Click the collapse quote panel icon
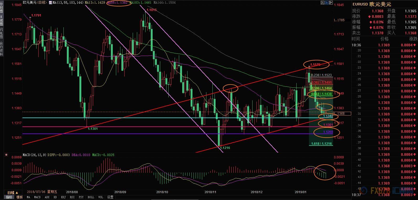The width and height of the screenshot is (418, 200). [331, 3]
